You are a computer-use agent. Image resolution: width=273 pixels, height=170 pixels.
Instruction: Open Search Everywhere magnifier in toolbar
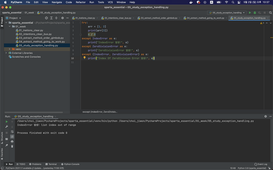tap(271, 13)
